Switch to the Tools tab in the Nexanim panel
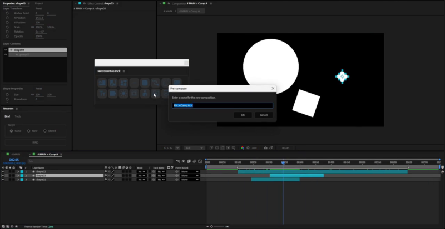Screen dimensions: 445x229 [18, 116]
